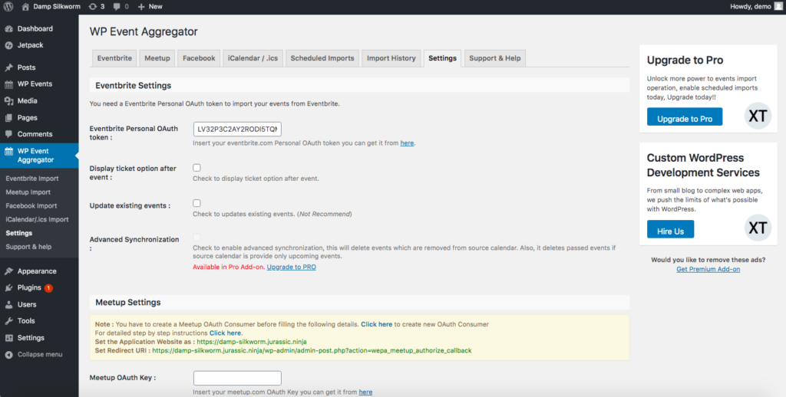Open the Howdy, demo account menu
This screenshot has height=397, width=786.
(756, 6)
